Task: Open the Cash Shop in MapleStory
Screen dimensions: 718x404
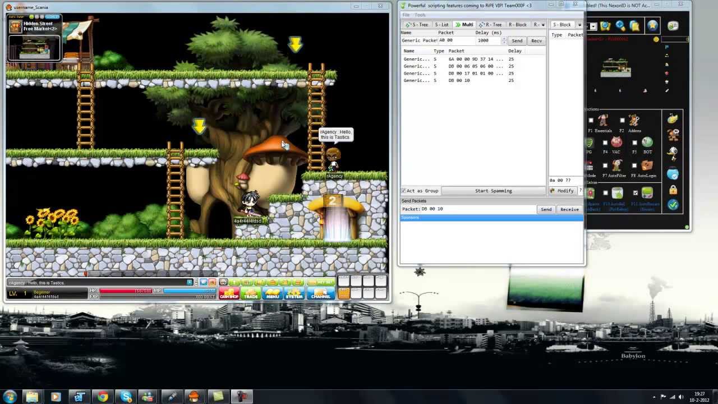Action: (x=229, y=293)
